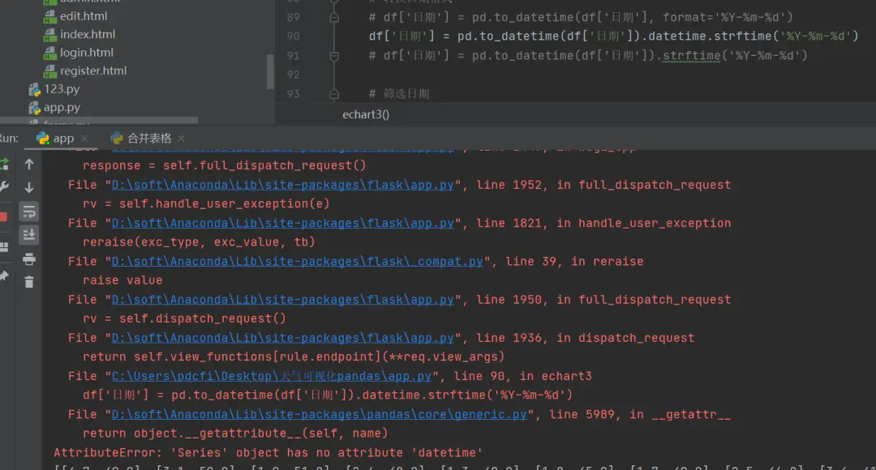Screen dimensions: 876x470
Task: Switch to the 合并表格 run tab
Action: pyautogui.click(x=148, y=139)
